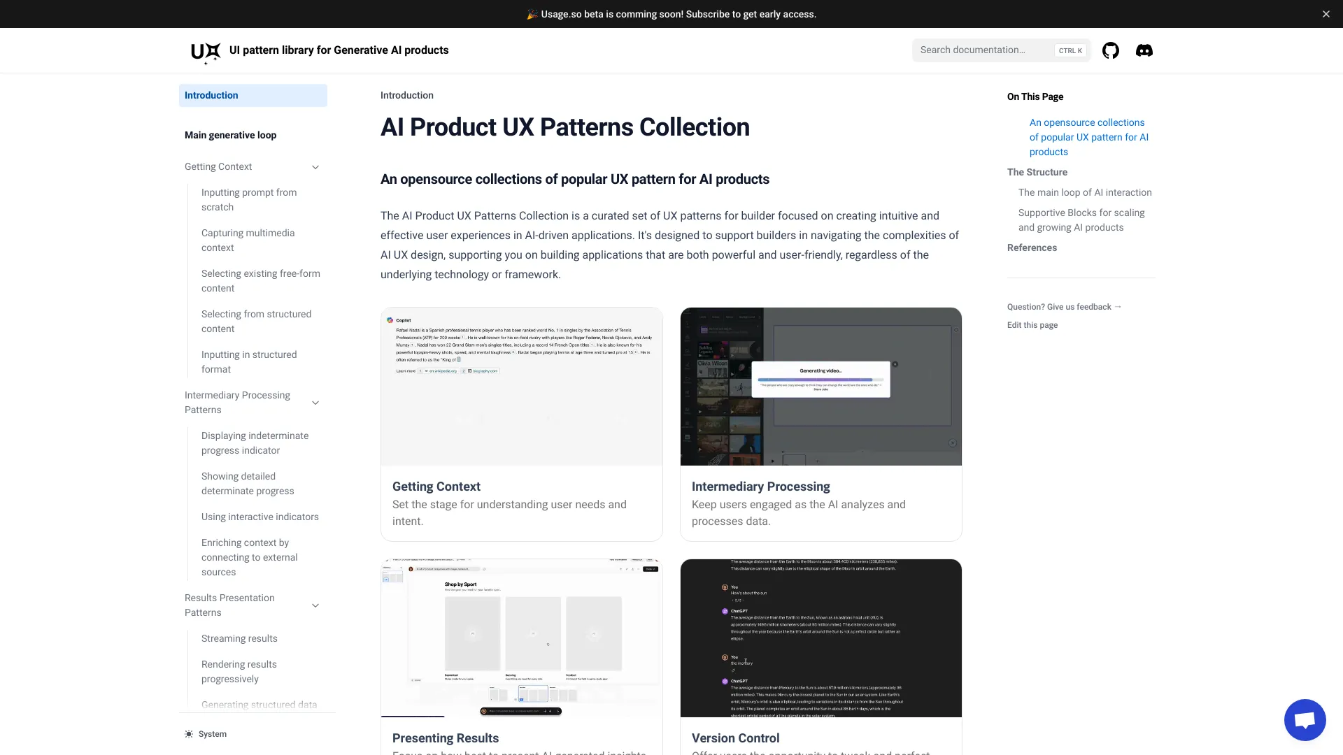Click the theme icon next to System
The height and width of the screenshot is (755, 1343).
[188, 733]
